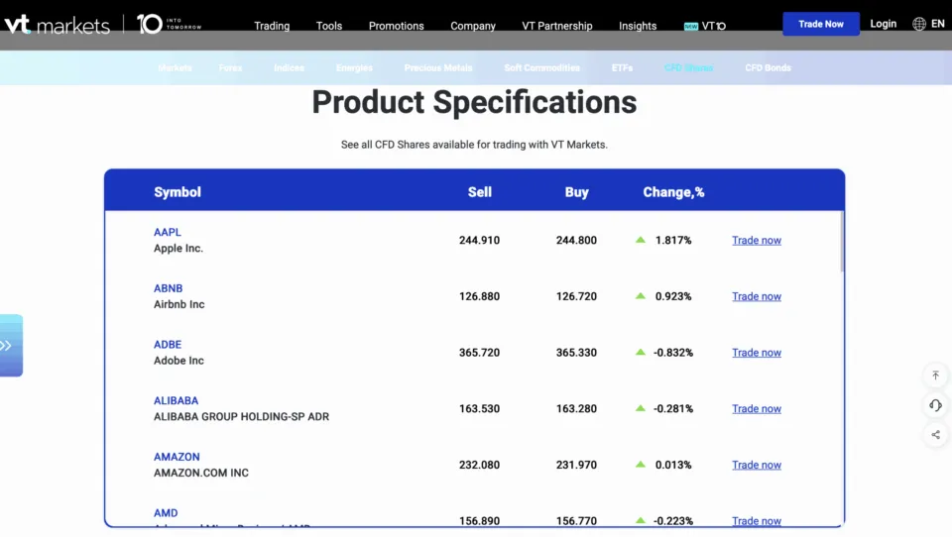Click Trade now link for ALIBABA

[x=756, y=408]
